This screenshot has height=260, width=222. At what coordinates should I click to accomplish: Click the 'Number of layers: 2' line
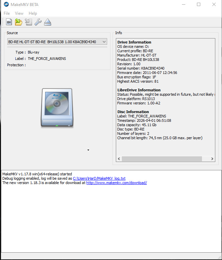click(x=133, y=134)
